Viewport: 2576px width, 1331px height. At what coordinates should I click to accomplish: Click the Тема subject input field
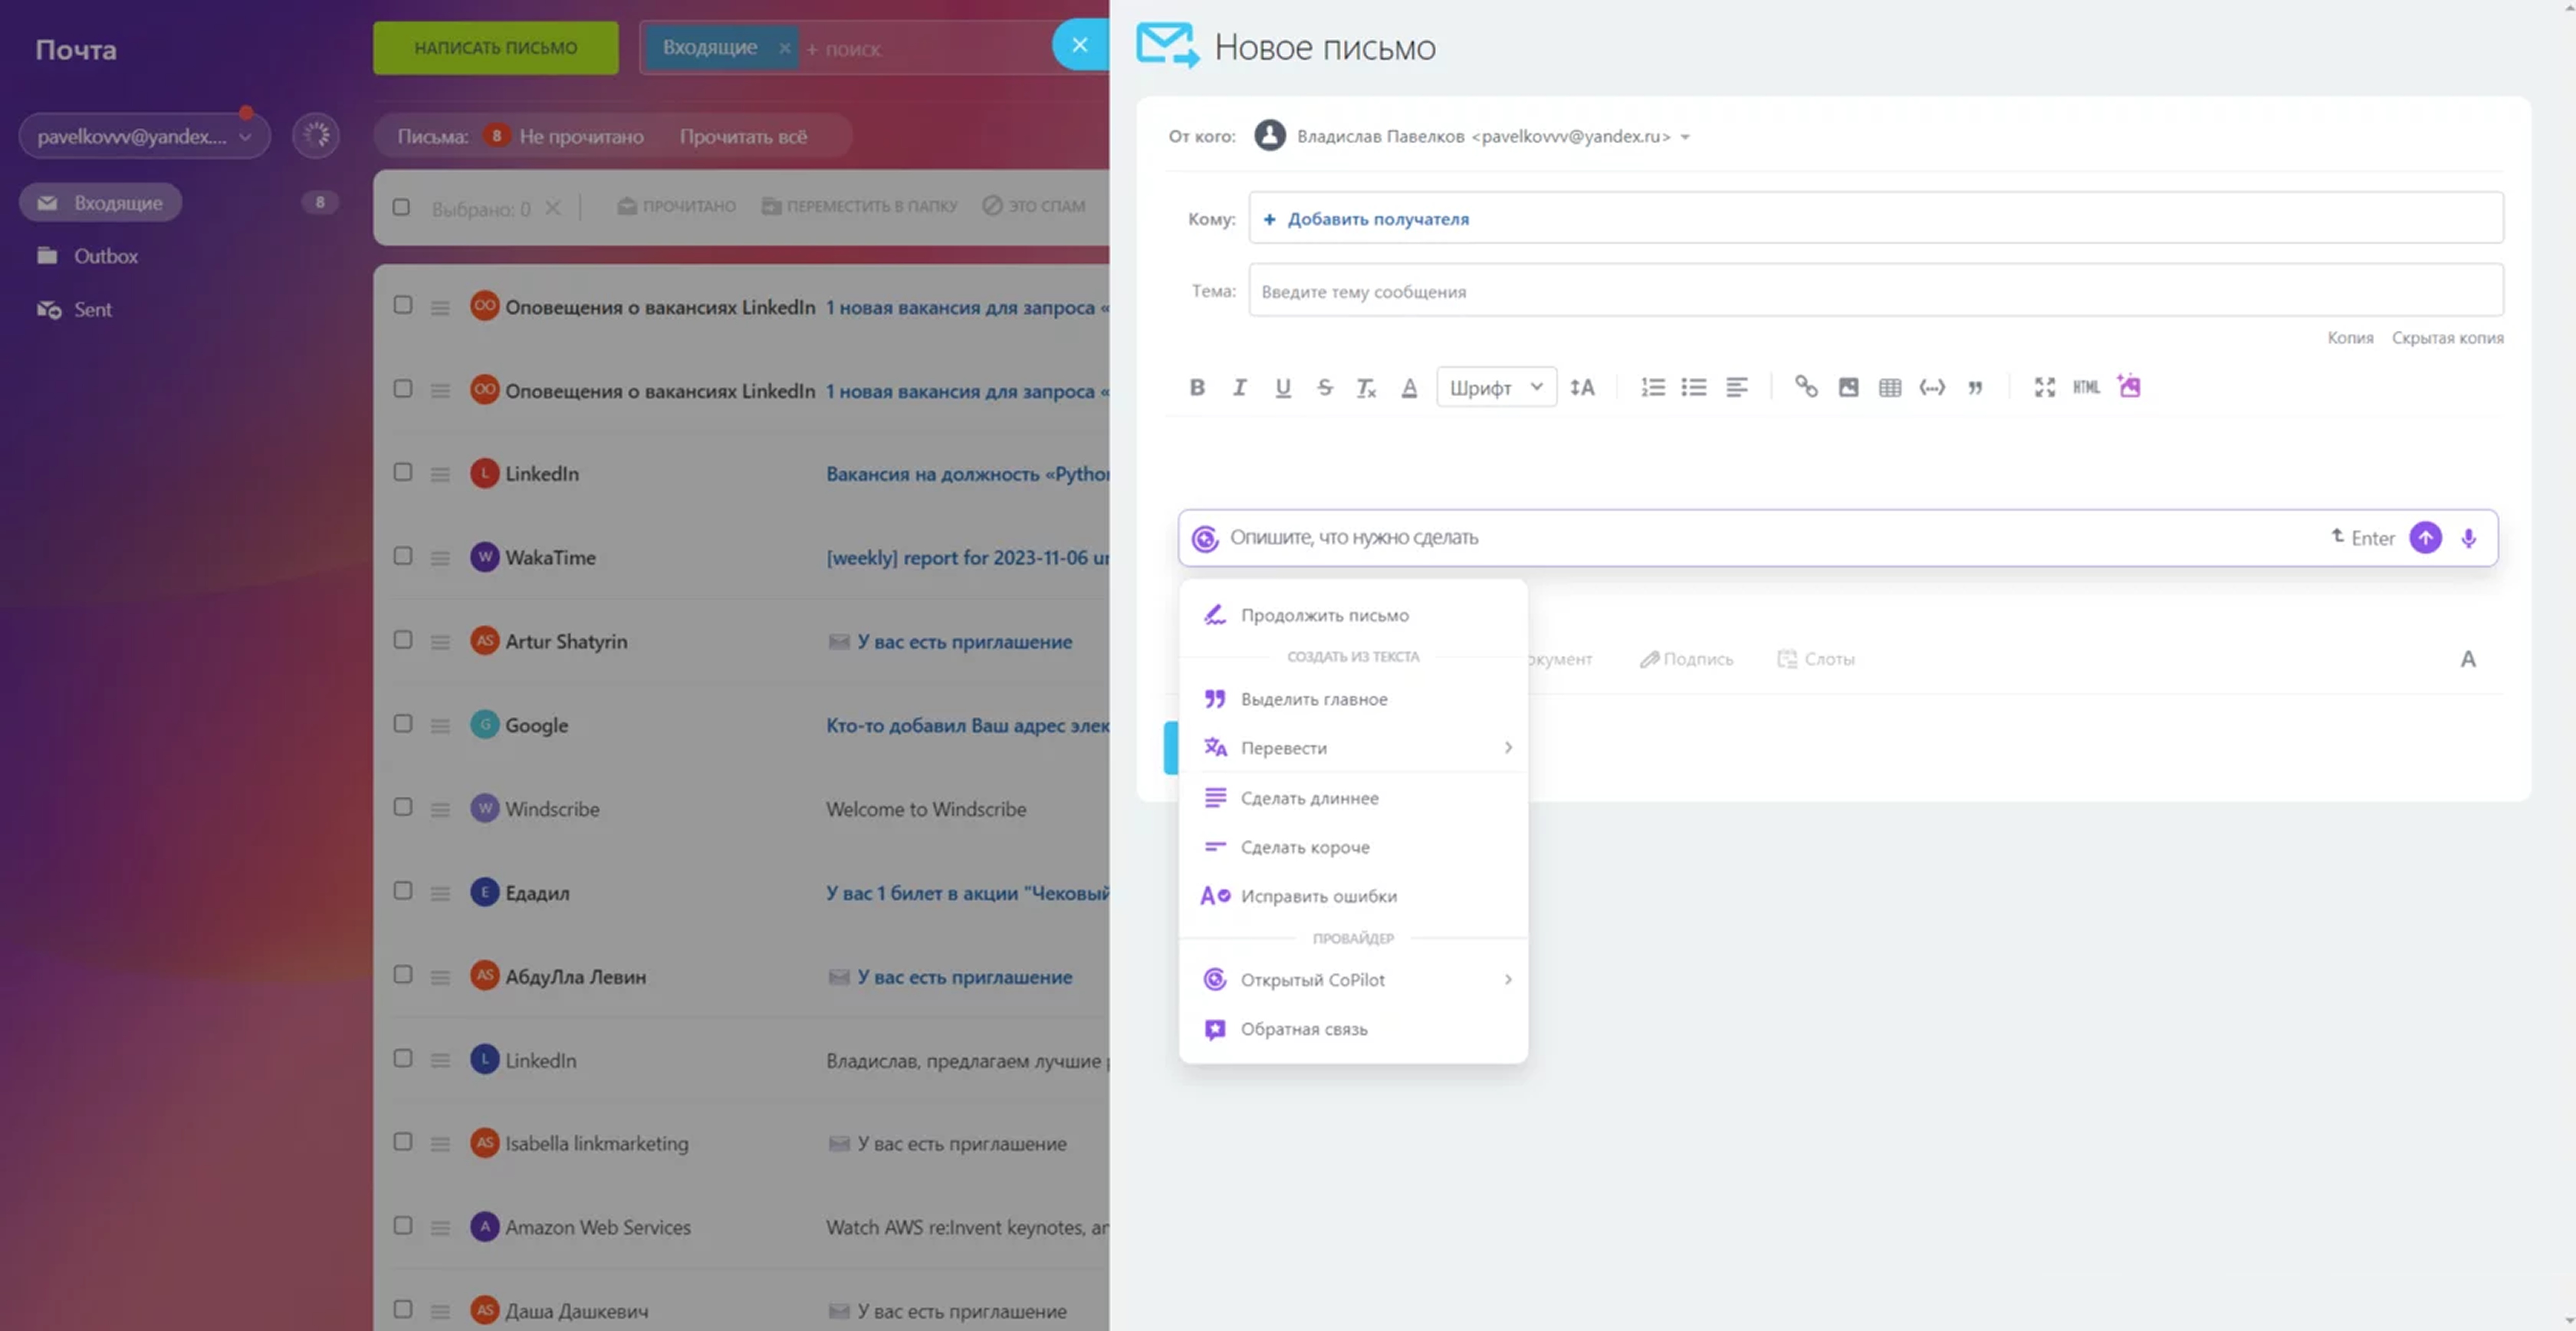tap(1875, 291)
